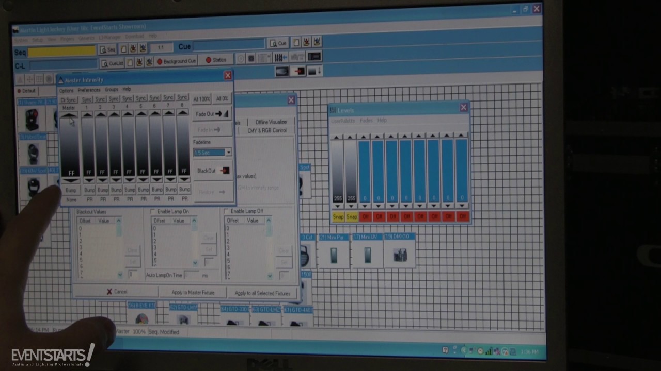This screenshot has width=661, height=371.
Task: Click the new cue icon beside Cue button
Action: [296, 42]
